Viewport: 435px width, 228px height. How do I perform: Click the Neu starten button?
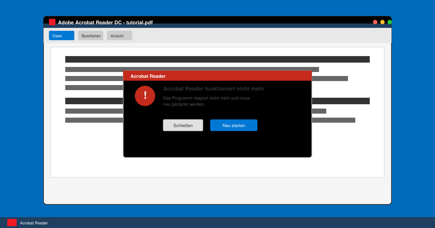(234, 125)
